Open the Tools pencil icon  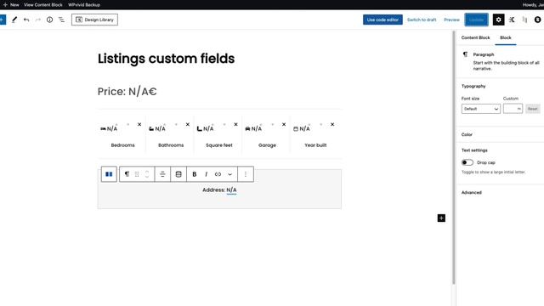pos(14,20)
